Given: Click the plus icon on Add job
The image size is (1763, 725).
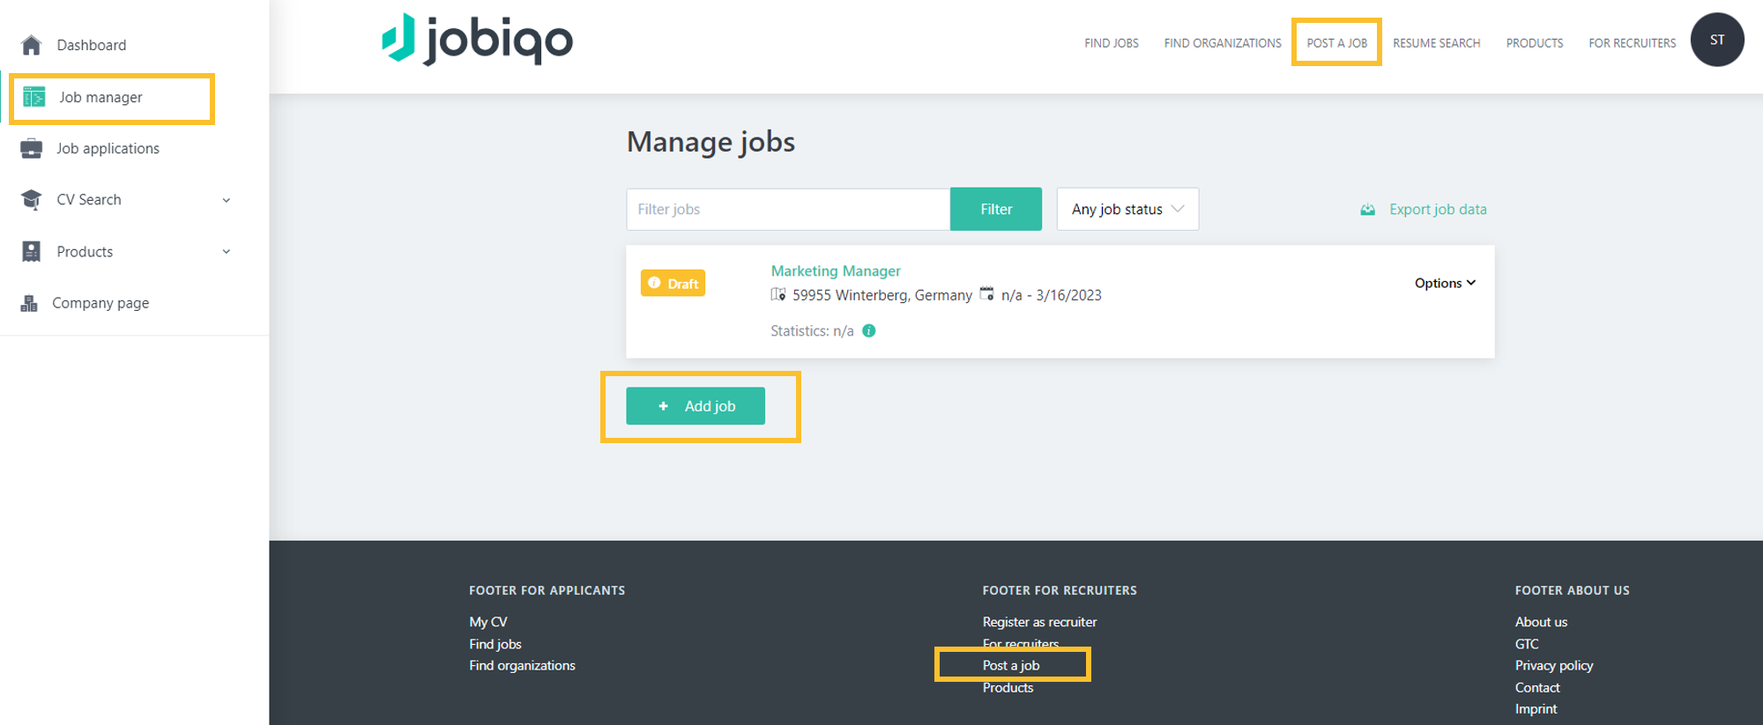Looking at the screenshot, I should 664,406.
